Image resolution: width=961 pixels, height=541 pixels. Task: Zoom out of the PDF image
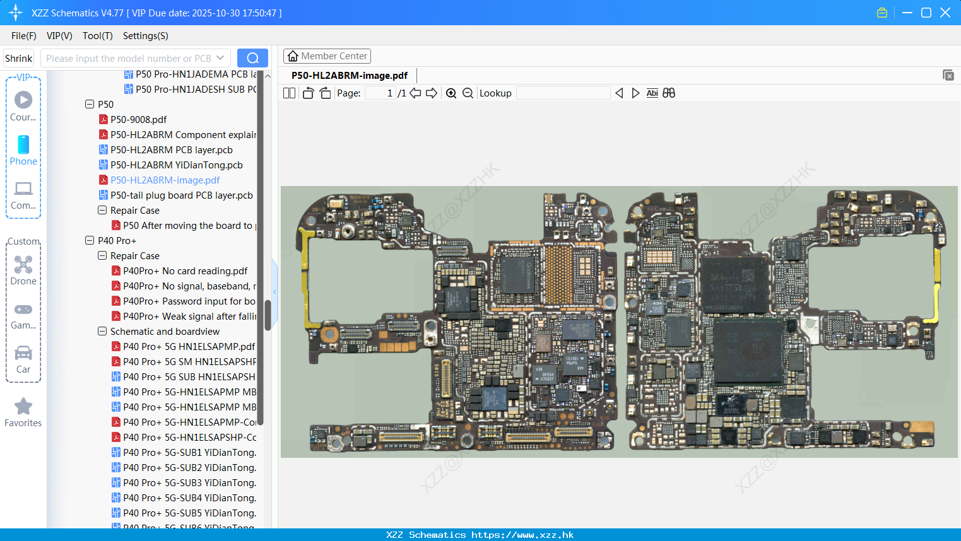point(468,93)
